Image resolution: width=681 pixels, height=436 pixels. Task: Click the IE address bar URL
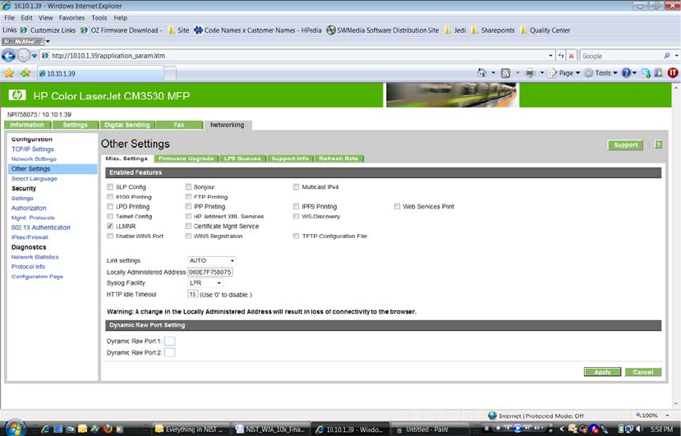[x=108, y=56]
